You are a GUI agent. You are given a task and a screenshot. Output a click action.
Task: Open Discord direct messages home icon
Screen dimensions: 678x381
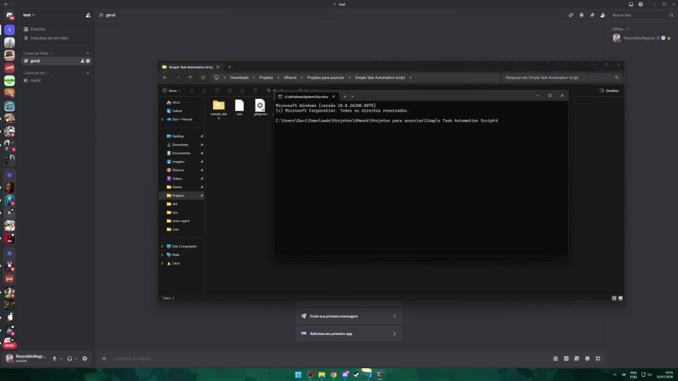click(9, 15)
